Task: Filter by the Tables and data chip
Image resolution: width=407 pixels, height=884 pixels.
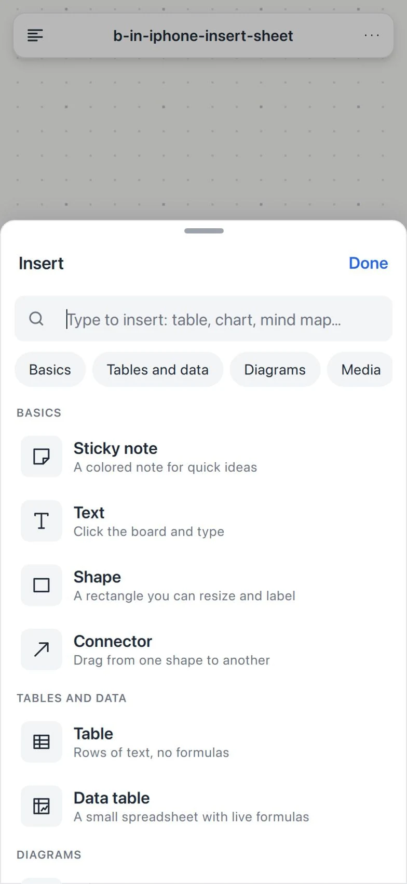Action: 158,370
